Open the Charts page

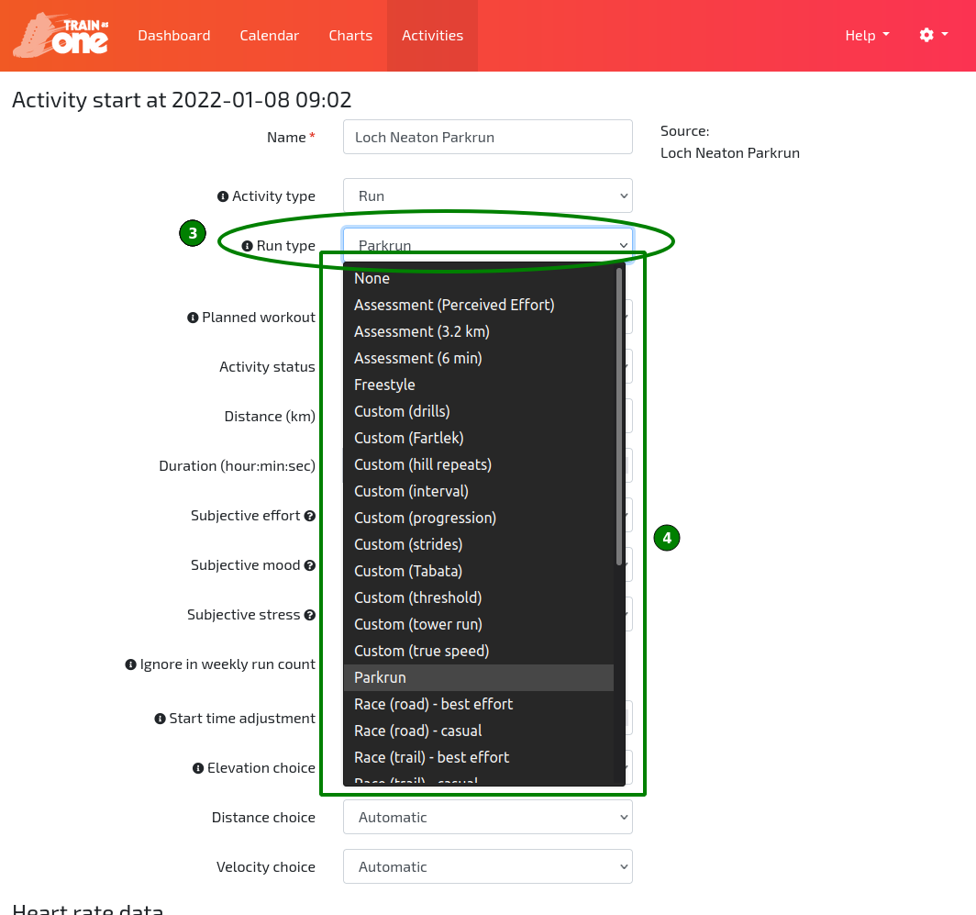pos(350,35)
